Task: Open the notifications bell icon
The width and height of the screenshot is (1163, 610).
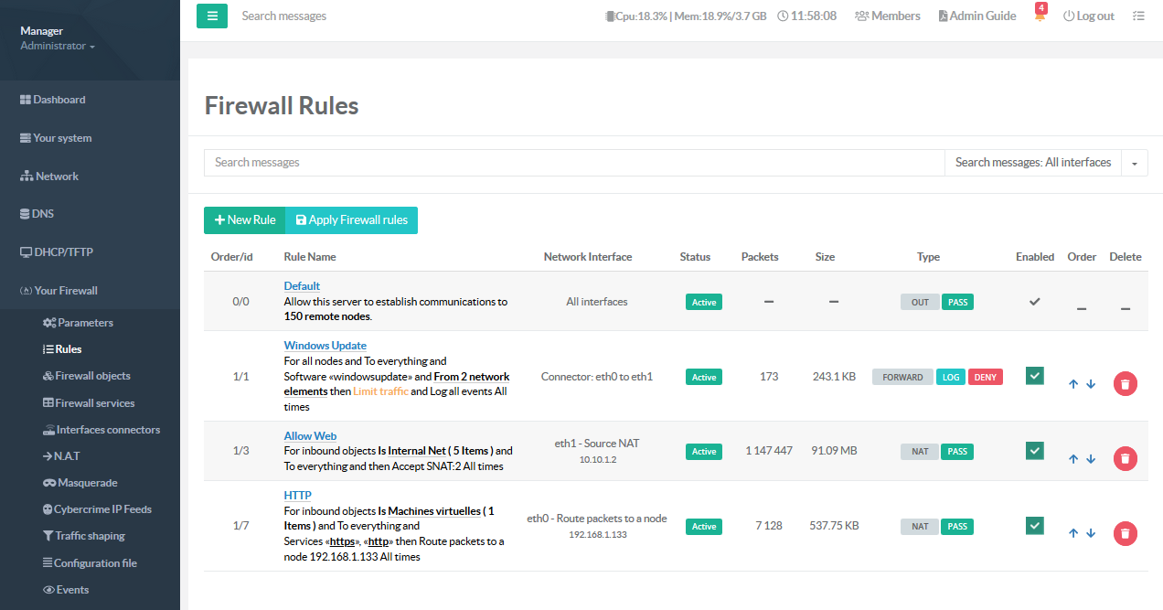Action: tap(1040, 16)
